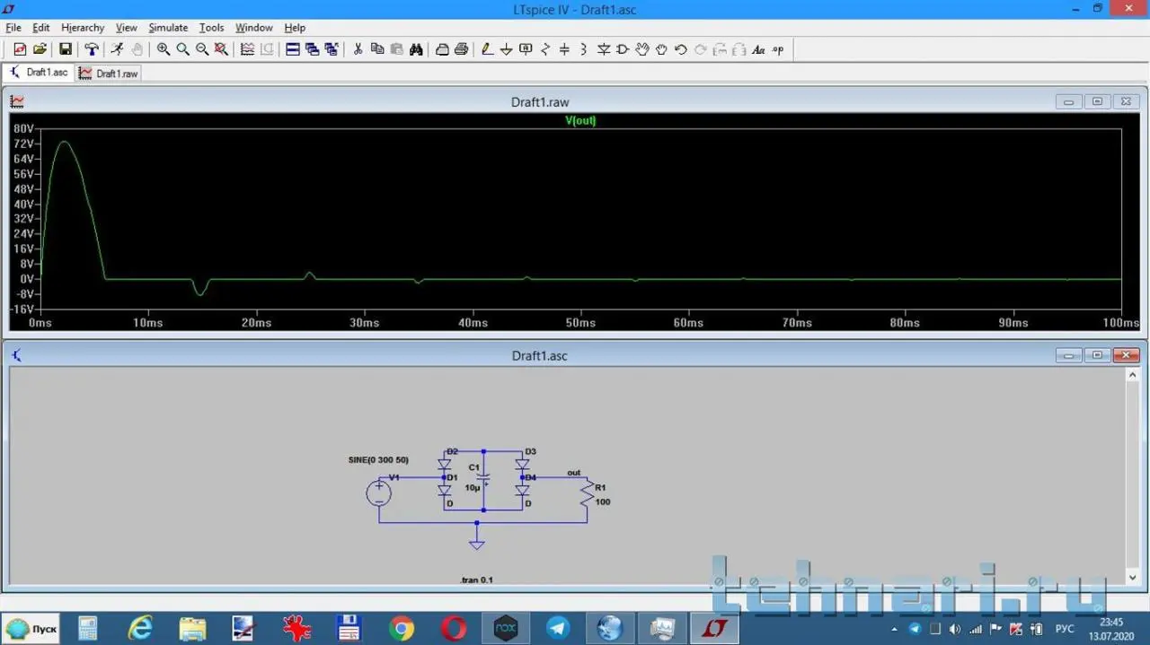Click the Run simulation icon

pos(117,49)
